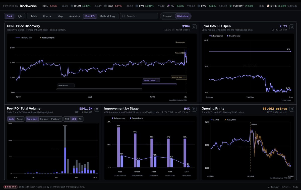Screen dimensions: 301x190
Task: Show Pre + post volume
Action: click(x=32, y=119)
